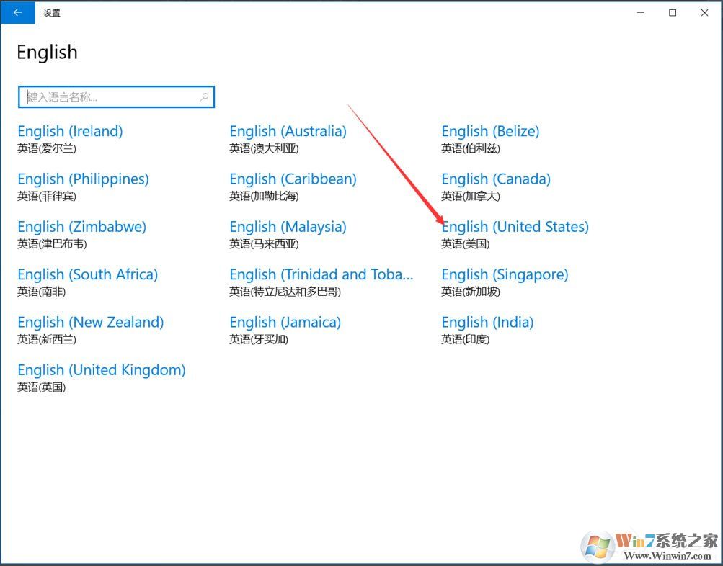Click the 英语(牙买加) subtitle text
This screenshot has height=566, width=723.
pos(259,339)
